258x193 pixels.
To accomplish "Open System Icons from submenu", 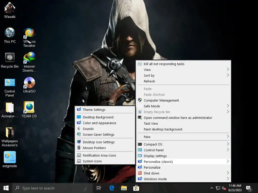I will 105,161.
